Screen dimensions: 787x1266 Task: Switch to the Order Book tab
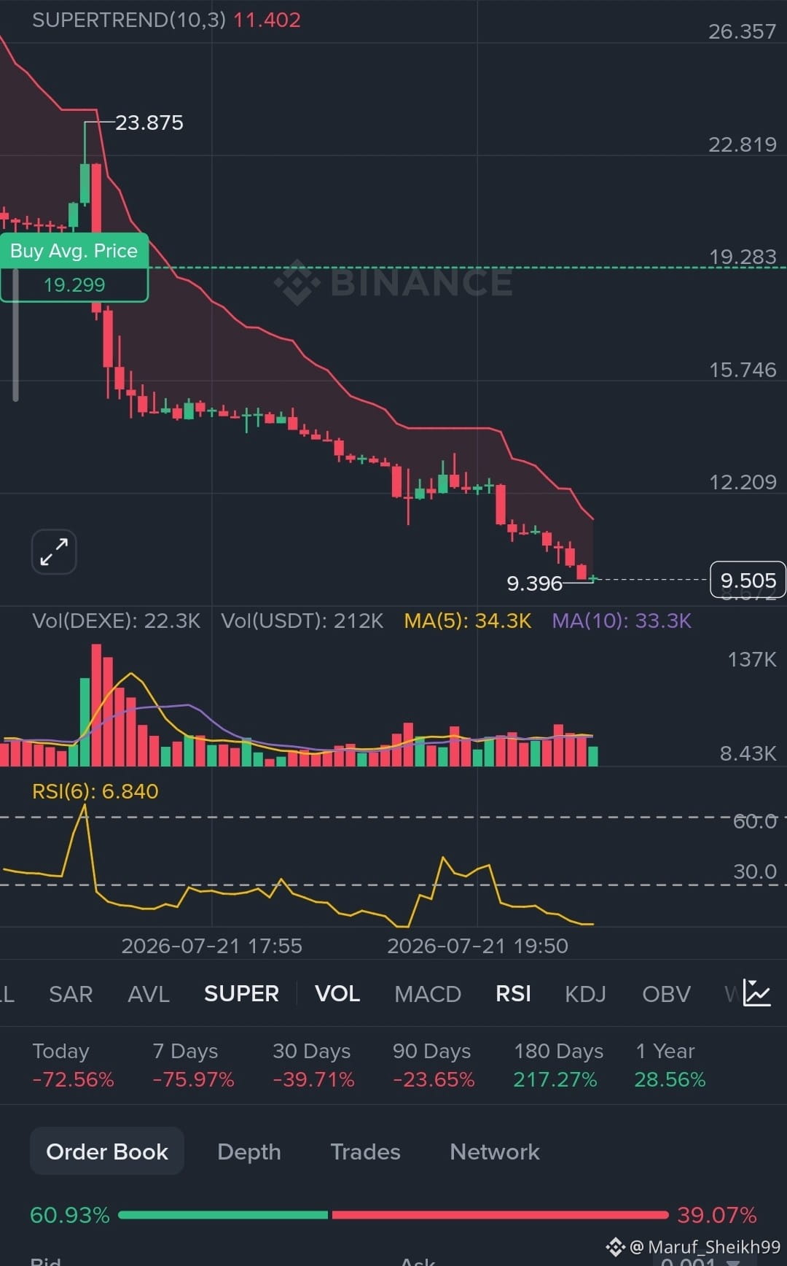tap(107, 1151)
